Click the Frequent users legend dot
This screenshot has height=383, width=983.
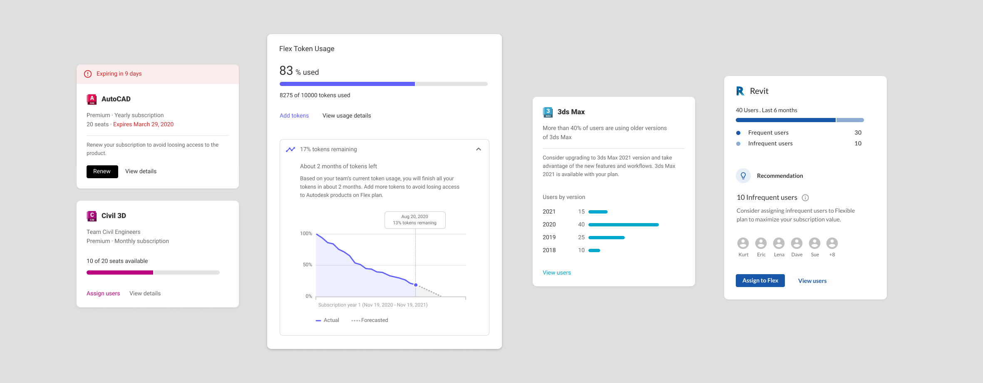[x=738, y=133]
